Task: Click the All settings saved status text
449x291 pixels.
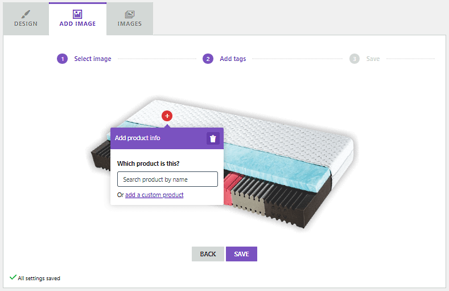Action: coord(39,278)
